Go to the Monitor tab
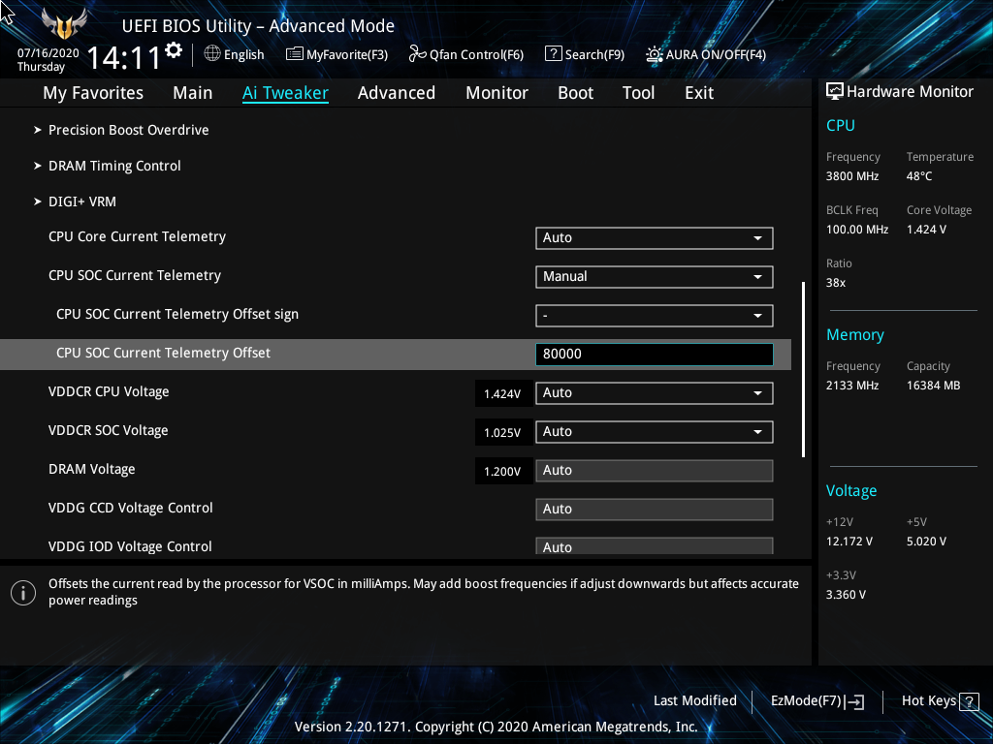Viewport: 993px width, 744px height. (497, 93)
